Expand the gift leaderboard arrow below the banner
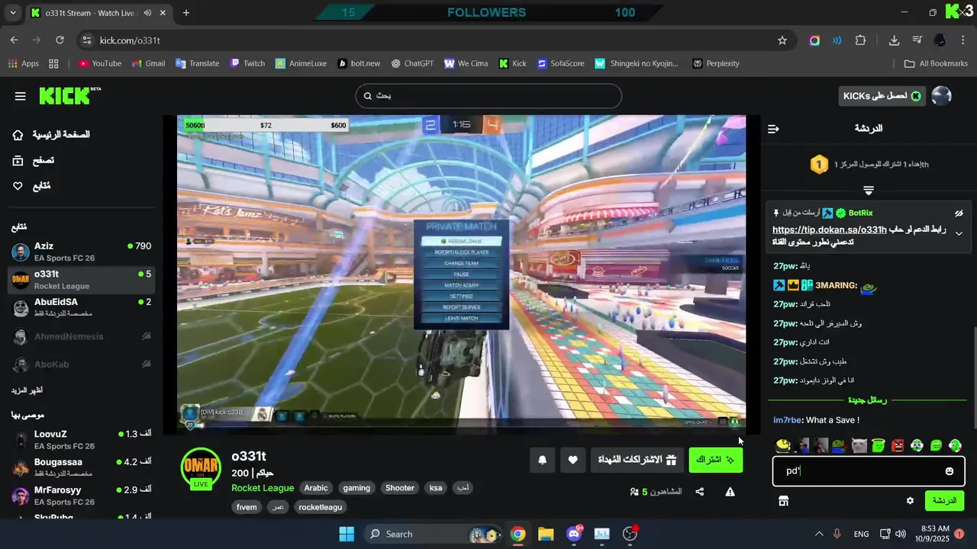The width and height of the screenshot is (977, 549). pyautogui.click(x=869, y=190)
